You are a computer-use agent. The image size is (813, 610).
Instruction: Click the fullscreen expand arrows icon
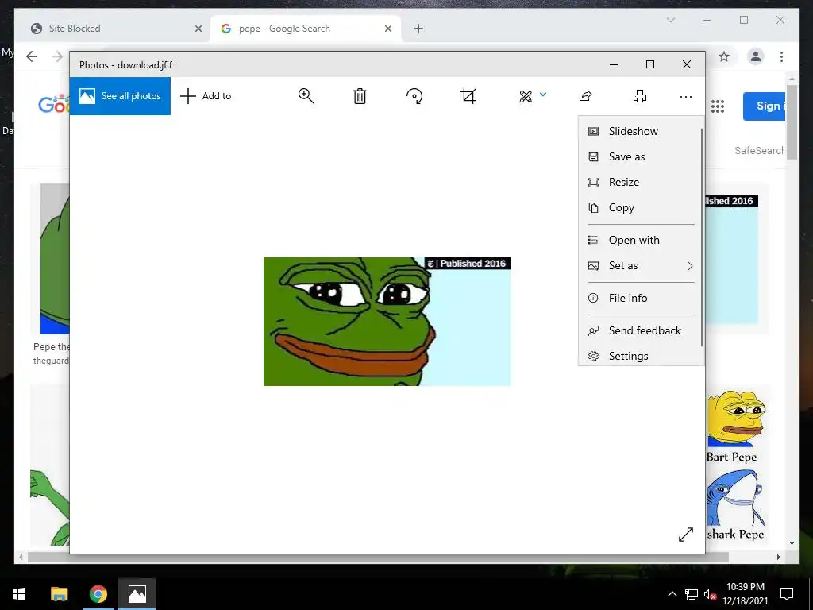coord(685,535)
